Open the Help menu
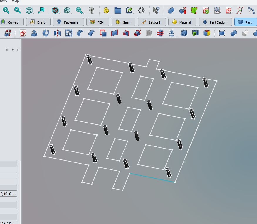Image resolution: width=257 pixels, height=224 pixels. coord(15,1)
